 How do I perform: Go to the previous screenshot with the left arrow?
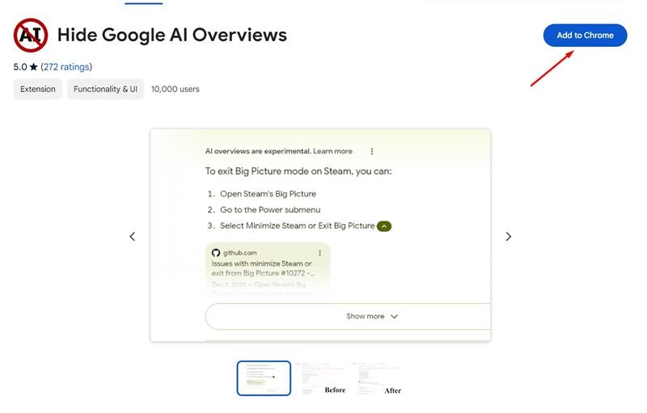tap(132, 236)
